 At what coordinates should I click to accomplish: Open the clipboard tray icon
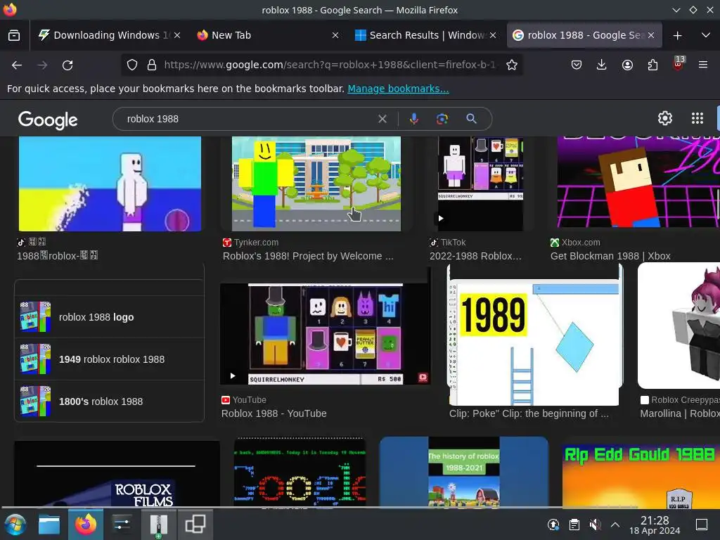(574, 525)
